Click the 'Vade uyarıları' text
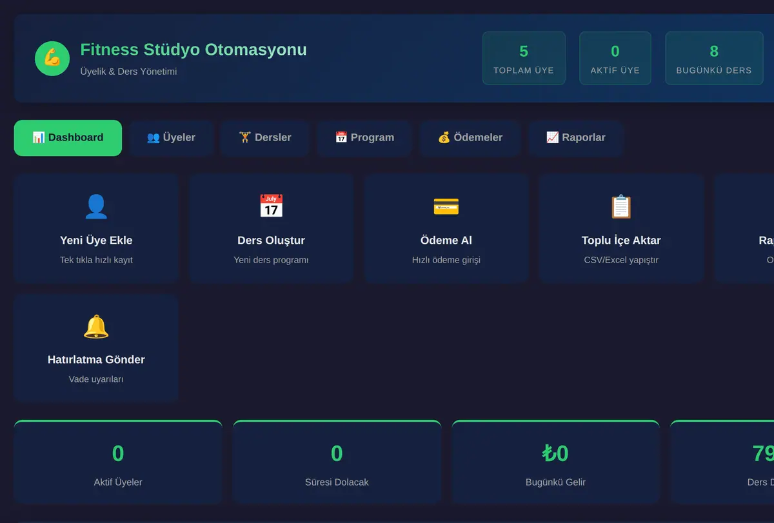This screenshot has width=774, height=523. click(96, 379)
